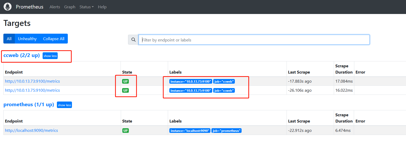Click the instance="localhost:9090" label
The height and width of the screenshot is (151, 406).
click(x=190, y=131)
